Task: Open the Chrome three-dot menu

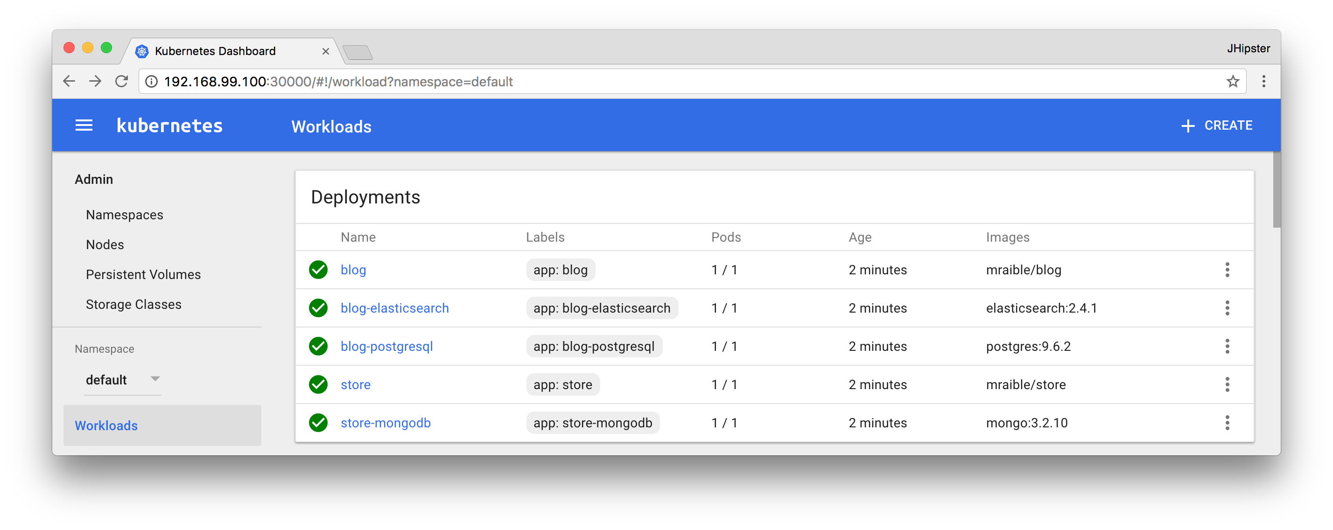Action: click(x=1263, y=82)
